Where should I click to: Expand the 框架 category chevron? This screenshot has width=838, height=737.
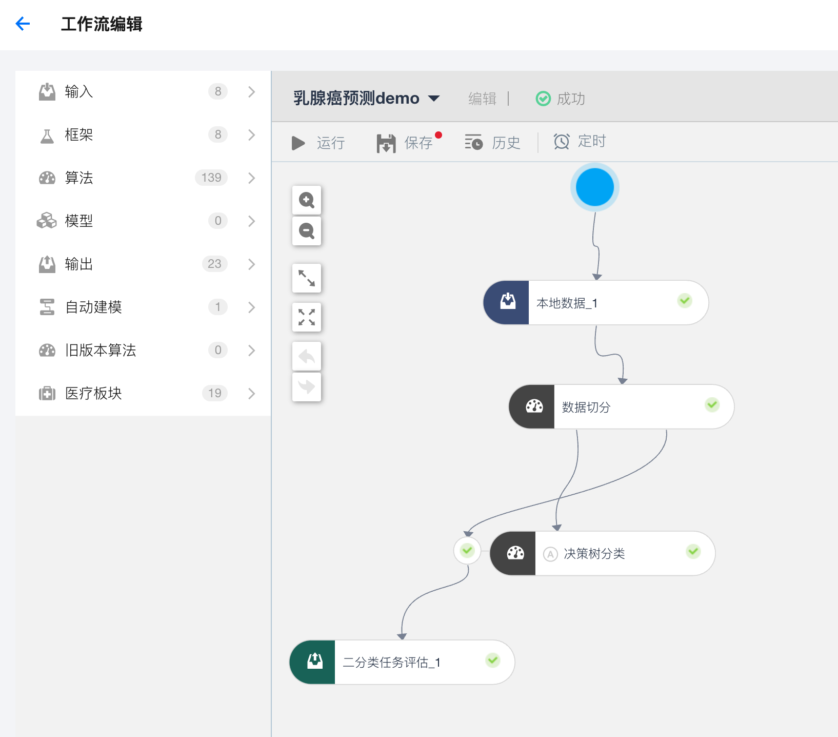(x=251, y=135)
